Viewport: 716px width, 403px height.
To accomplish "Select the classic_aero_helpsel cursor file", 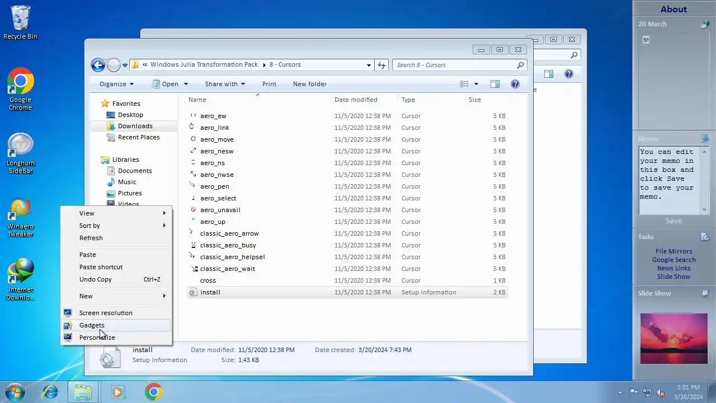I will tap(347, 257).
